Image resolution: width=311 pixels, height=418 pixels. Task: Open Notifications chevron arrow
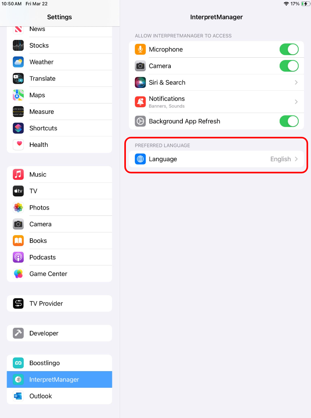pyautogui.click(x=296, y=102)
